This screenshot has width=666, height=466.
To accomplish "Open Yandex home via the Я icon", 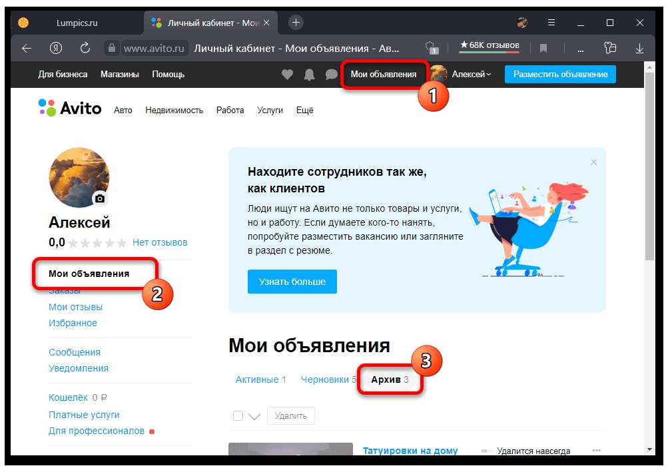I will [x=56, y=49].
